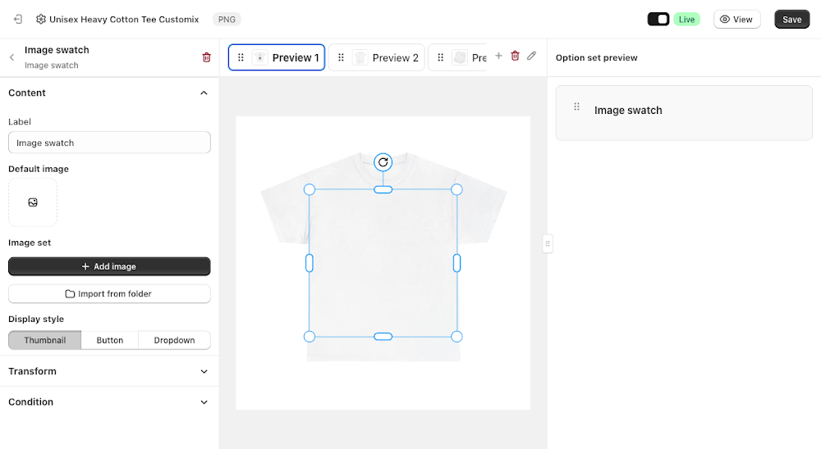Image resolution: width=821 pixels, height=449 pixels.
Task: Delete the Image swatch option
Action: 206,57
